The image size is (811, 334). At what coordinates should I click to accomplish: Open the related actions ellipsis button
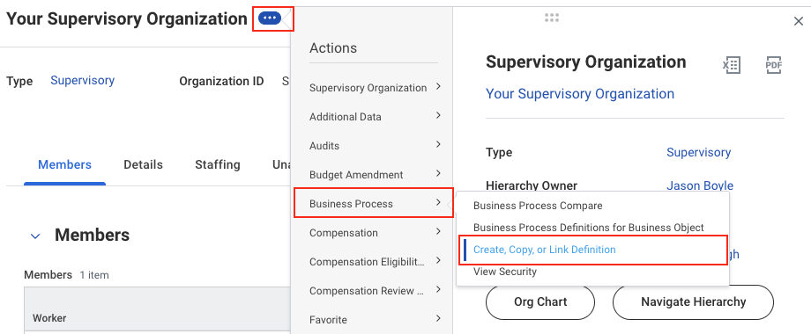pyautogui.click(x=270, y=18)
